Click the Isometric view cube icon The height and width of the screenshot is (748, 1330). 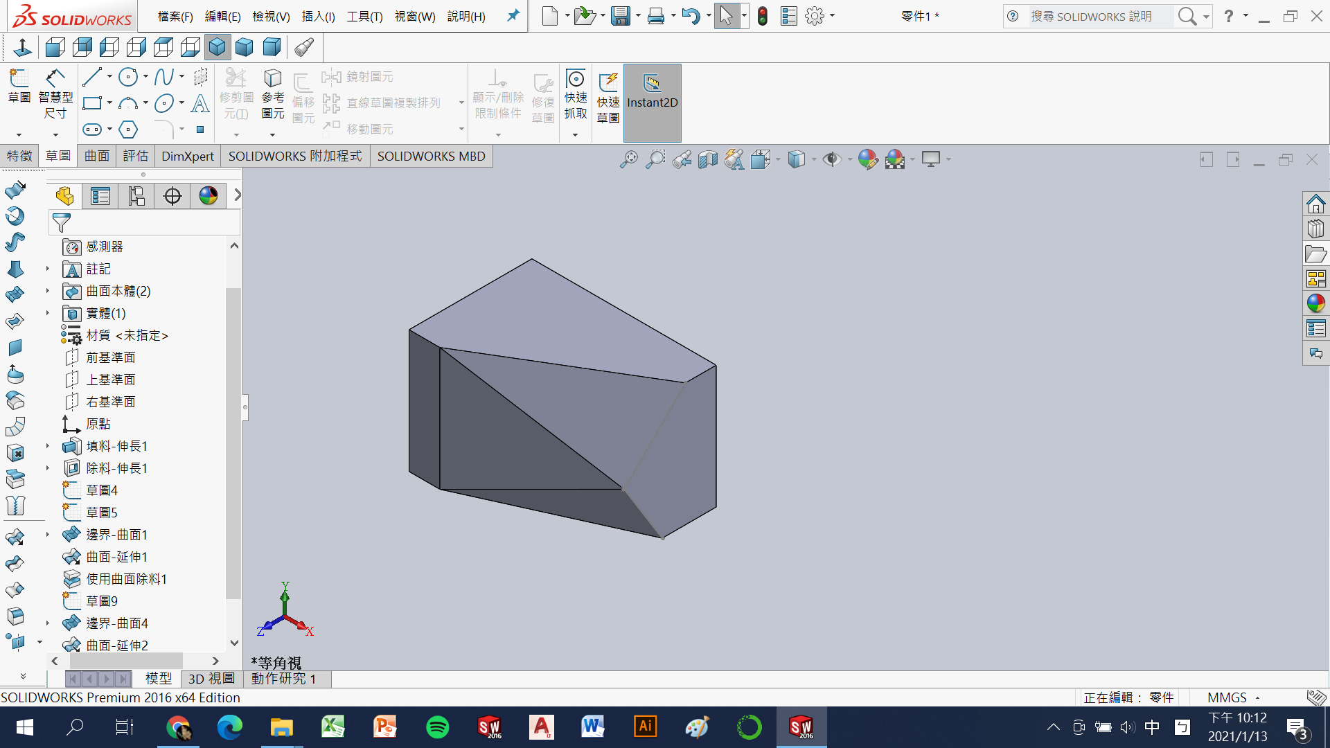[218, 47]
